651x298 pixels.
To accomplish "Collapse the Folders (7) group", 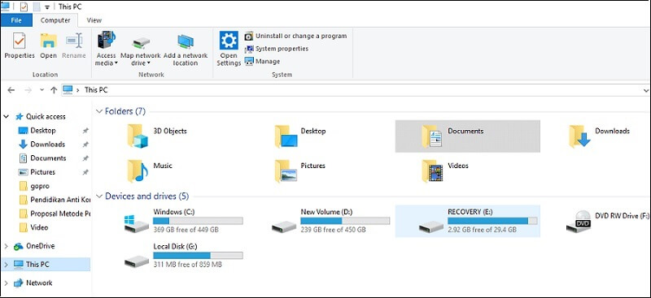I will pyautogui.click(x=99, y=111).
